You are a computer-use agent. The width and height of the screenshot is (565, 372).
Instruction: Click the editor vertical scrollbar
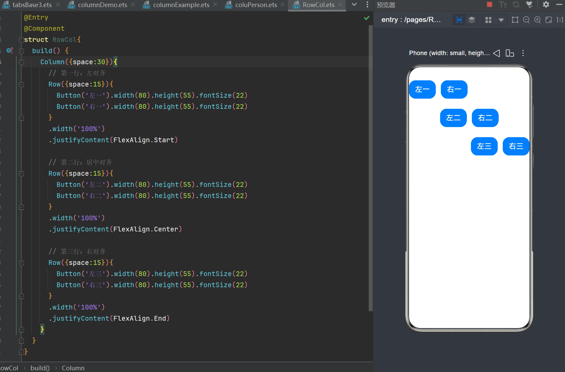point(370,168)
